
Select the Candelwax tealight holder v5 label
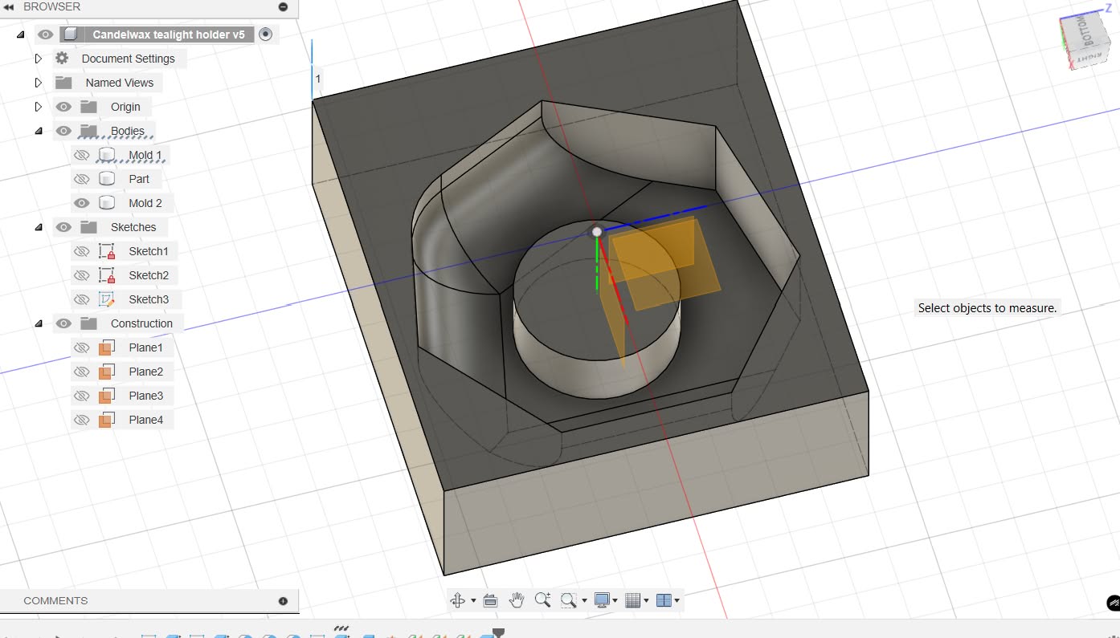point(169,35)
